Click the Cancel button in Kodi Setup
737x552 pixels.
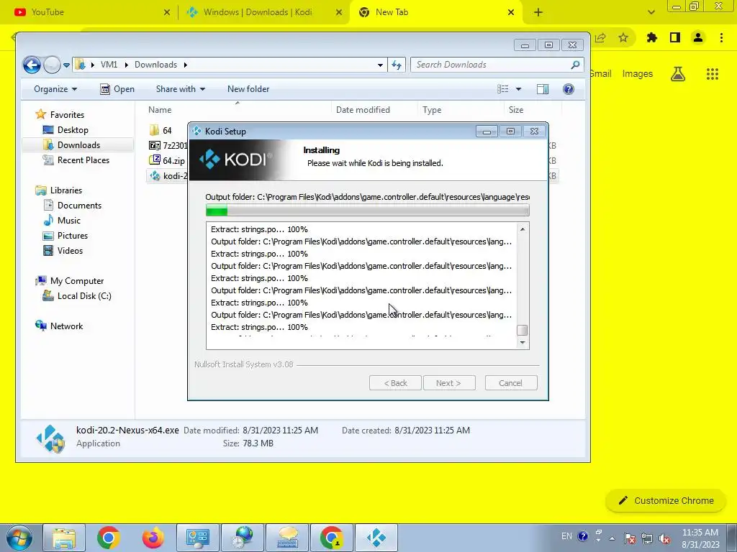(511, 383)
